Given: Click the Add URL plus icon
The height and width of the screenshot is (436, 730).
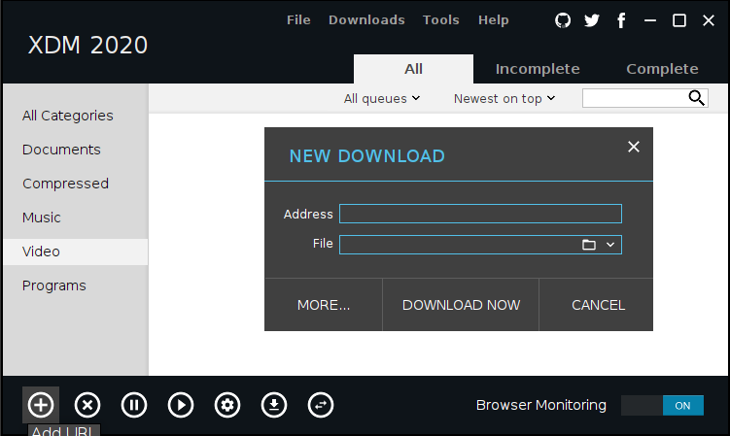Looking at the screenshot, I should point(40,405).
